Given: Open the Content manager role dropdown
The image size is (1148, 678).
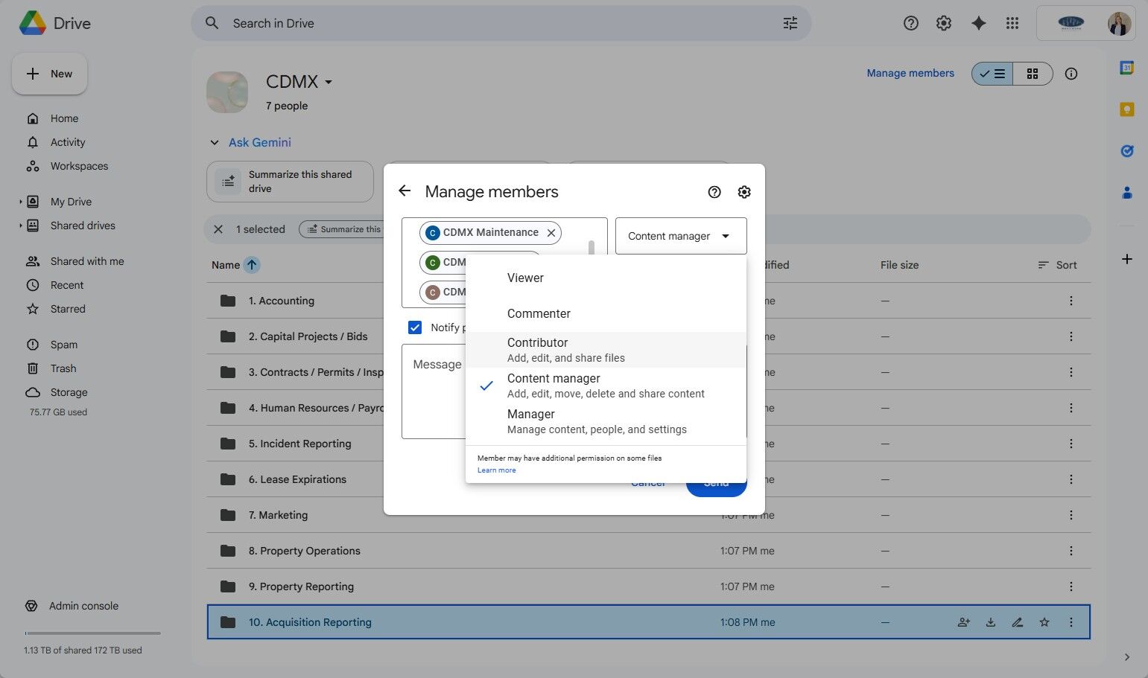Looking at the screenshot, I should 680,236.
